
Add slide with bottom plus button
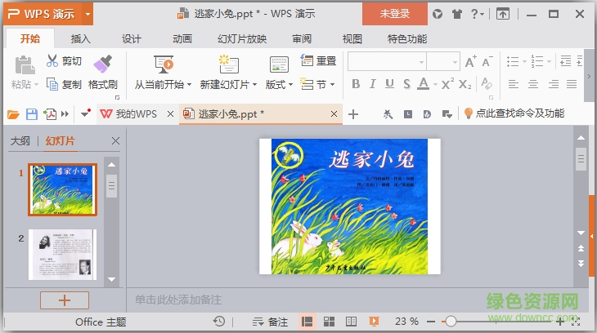[x=65, y=300]
